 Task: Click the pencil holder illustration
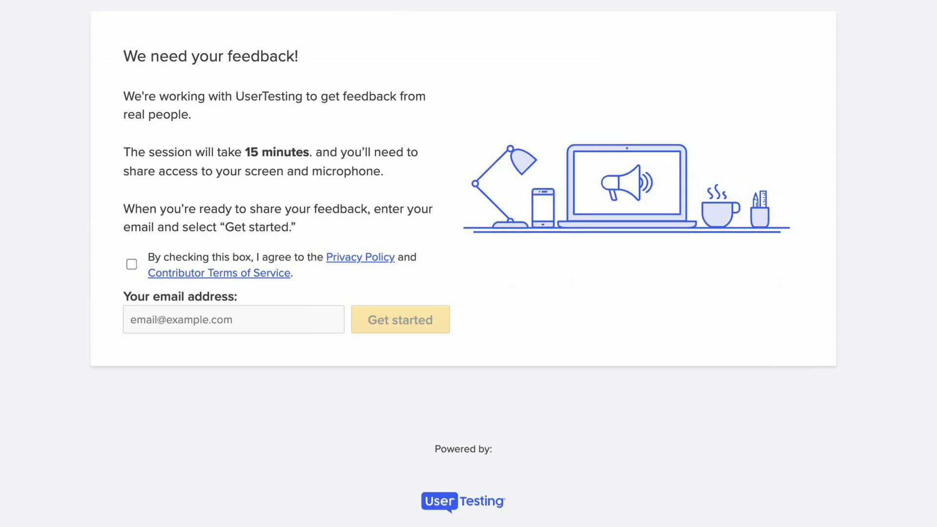point(760,211)
